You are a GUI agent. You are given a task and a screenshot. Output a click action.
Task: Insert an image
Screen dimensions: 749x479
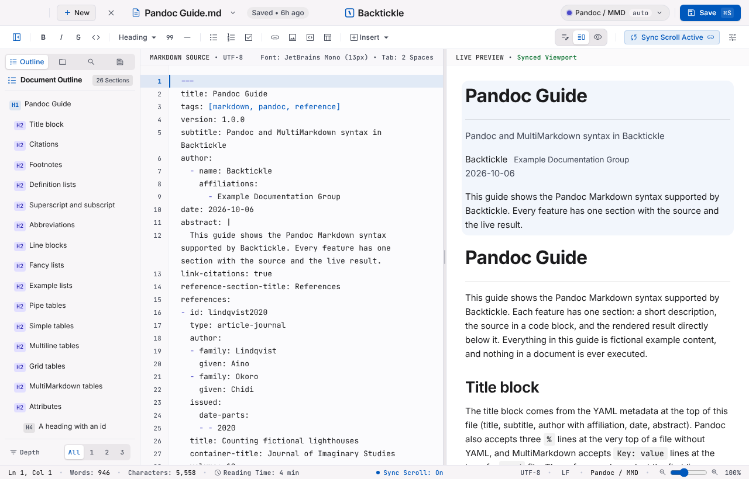coord(293,37)
